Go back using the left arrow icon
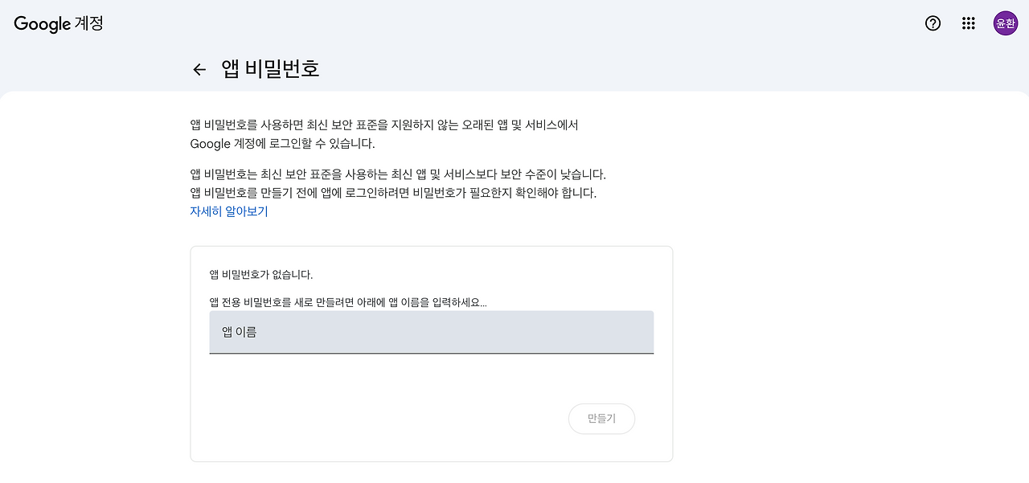Screen dimensions: 1029x483 (199, 70)
